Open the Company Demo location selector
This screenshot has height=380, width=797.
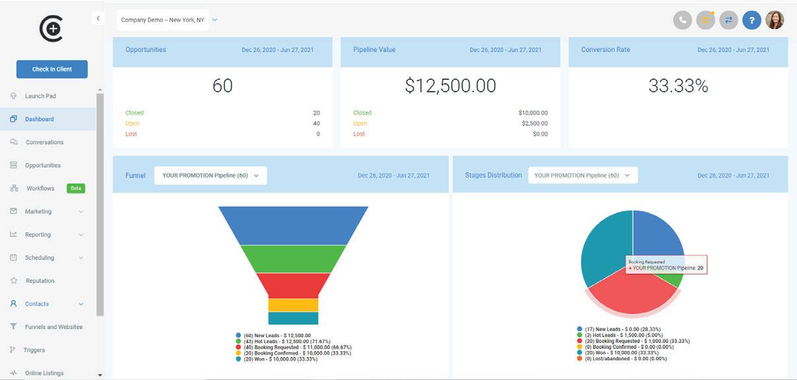pos(168,20)
